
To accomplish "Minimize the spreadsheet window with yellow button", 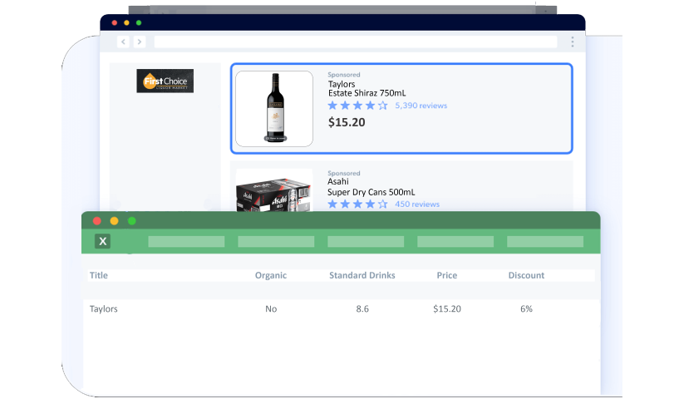I will [115, 221].
